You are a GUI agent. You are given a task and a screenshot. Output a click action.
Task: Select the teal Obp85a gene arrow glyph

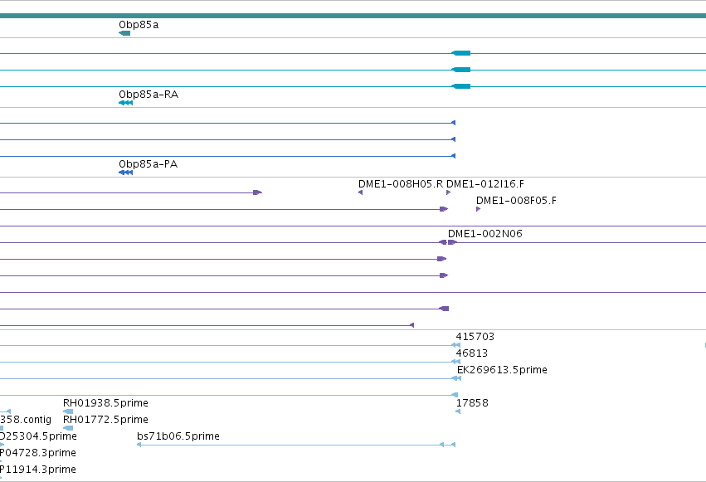click(x=124, y=33)
